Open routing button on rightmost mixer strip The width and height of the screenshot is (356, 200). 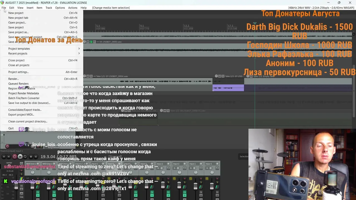[x=217, y=187]
